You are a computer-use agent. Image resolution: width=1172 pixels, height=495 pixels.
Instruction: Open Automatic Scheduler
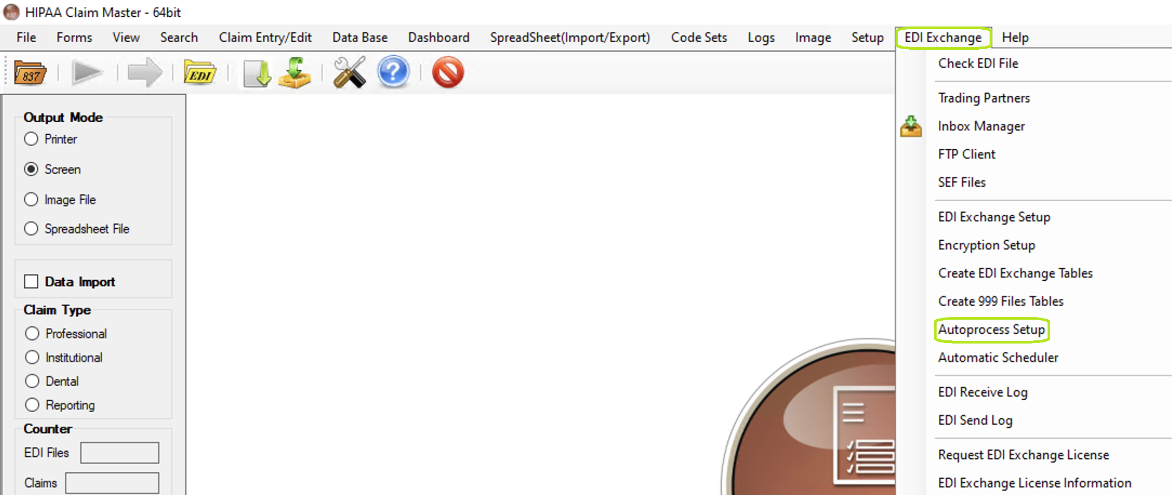point(998,358)
